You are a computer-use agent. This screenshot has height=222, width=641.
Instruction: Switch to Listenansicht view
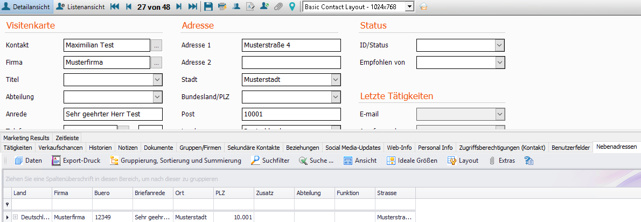pyautogui.click(x=80, y=6)
